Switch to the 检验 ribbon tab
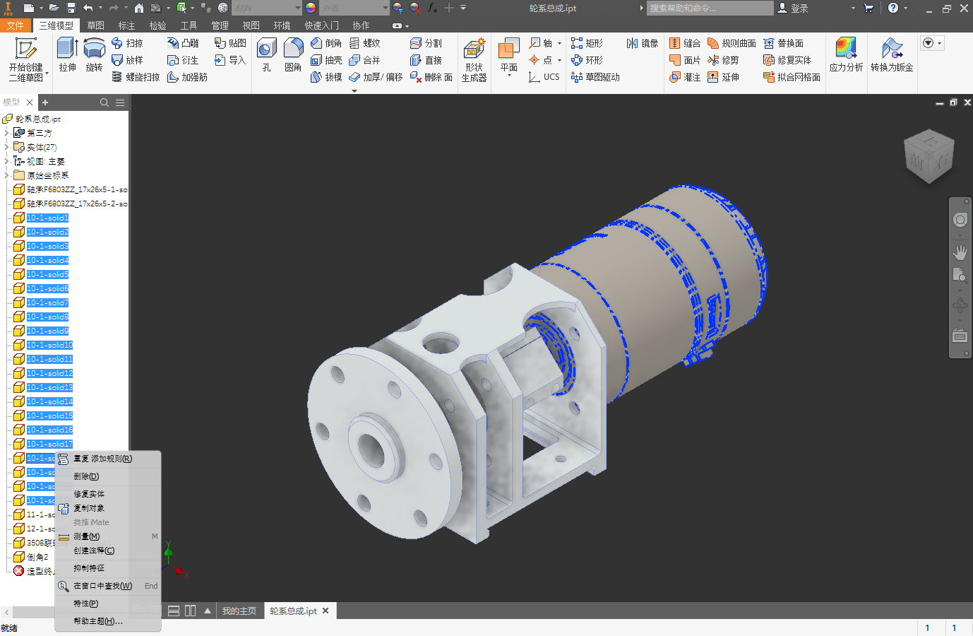 pyautogui.click(x=157, y=25)
